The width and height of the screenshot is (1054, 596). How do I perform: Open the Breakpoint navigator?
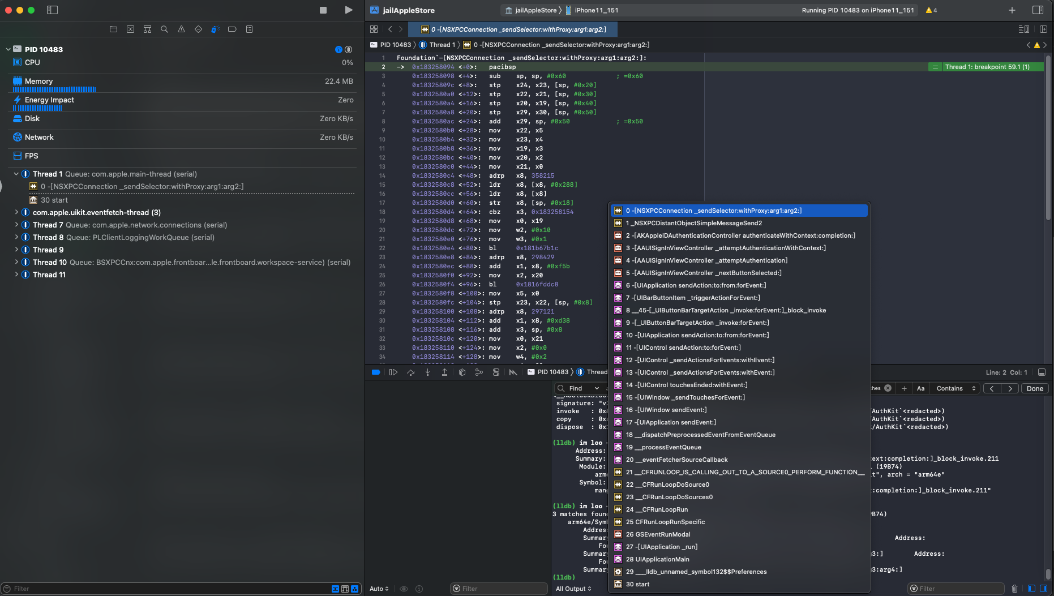[x=232, y=29]
